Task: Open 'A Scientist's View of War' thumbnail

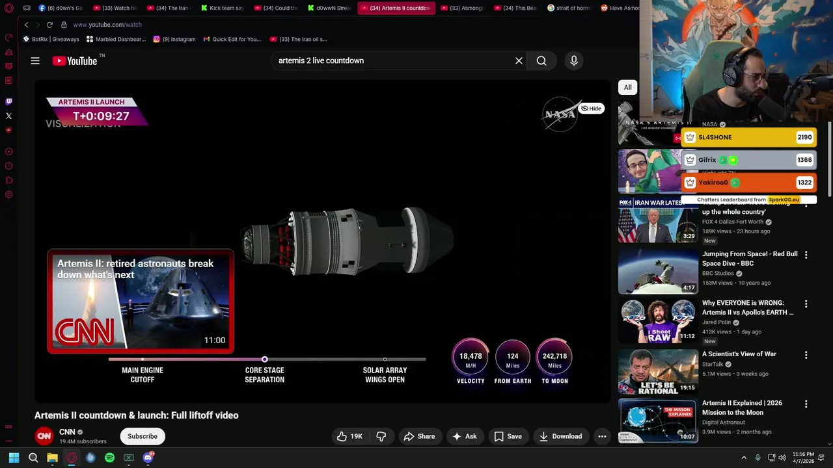Action: tap(658, 371)
